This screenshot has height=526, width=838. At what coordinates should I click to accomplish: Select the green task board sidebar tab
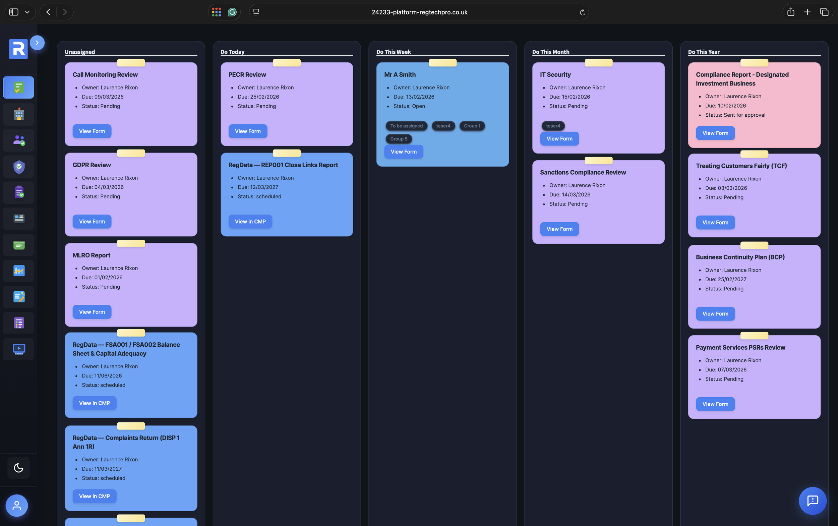(19, 88)
